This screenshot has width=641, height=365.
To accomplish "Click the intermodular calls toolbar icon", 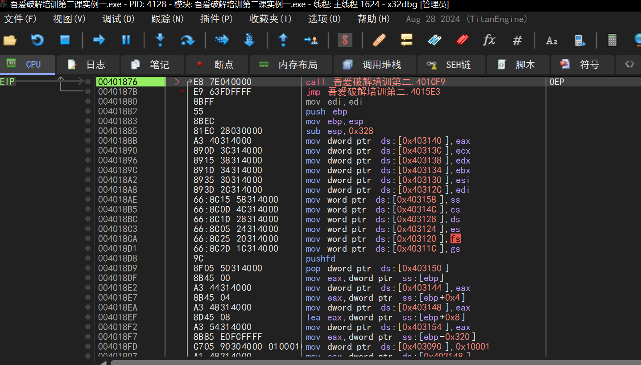I will pyautogui.click(x=579, y=40).
